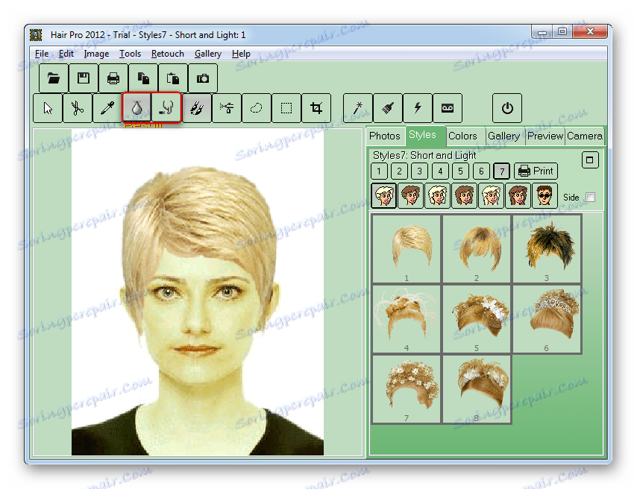Screen dimensions: 637x489
Task: Open the Retouch menu
Action: 167,54
